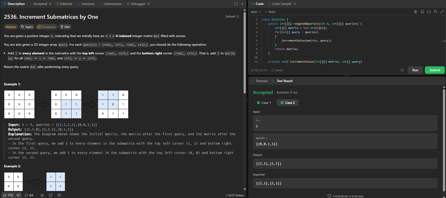Image resolution: width=446 pixels, height=198 pixels.
Task: Click the Saved cloud status
Action: point(277,70)
